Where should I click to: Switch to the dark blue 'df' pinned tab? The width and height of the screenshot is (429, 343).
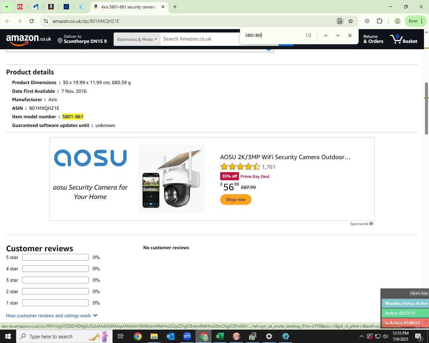tap(66, 7)
